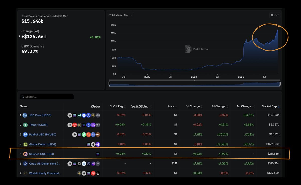Open the Total Market Cap chart dropdown
Screen dimensions: 301x185
coord(121,15)
